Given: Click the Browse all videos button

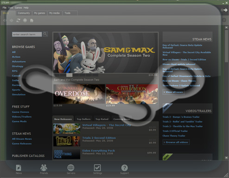Looking at the screenshot, I should click(x=176, y=142).
